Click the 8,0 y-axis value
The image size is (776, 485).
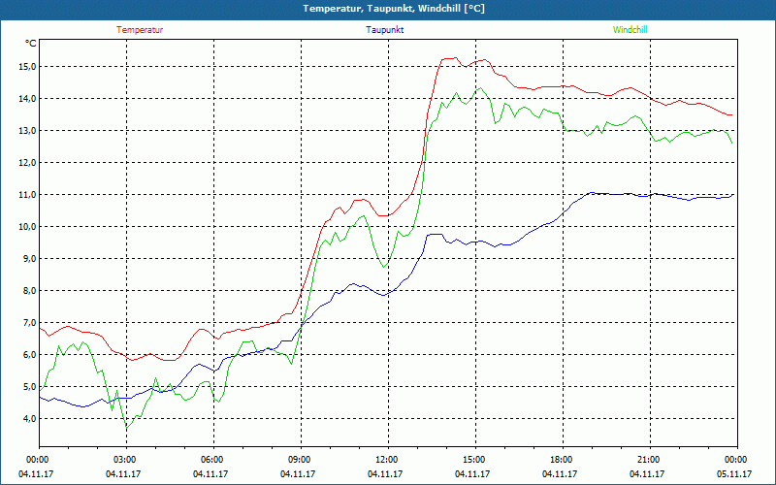coord(30,291)
